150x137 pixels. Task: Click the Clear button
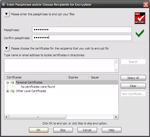click(133, 86)
